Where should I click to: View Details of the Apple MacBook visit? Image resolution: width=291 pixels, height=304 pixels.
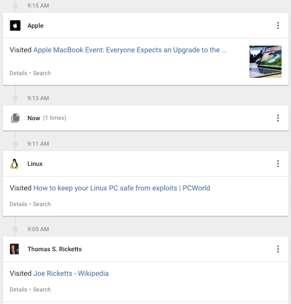coord(18,73)
